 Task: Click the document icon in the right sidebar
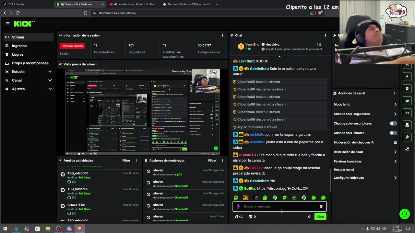[x=407, y=89]
